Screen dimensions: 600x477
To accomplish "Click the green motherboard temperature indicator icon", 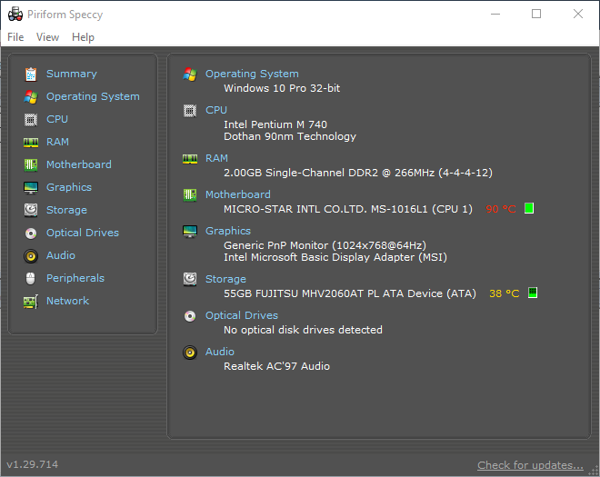I will pos(529,208).
